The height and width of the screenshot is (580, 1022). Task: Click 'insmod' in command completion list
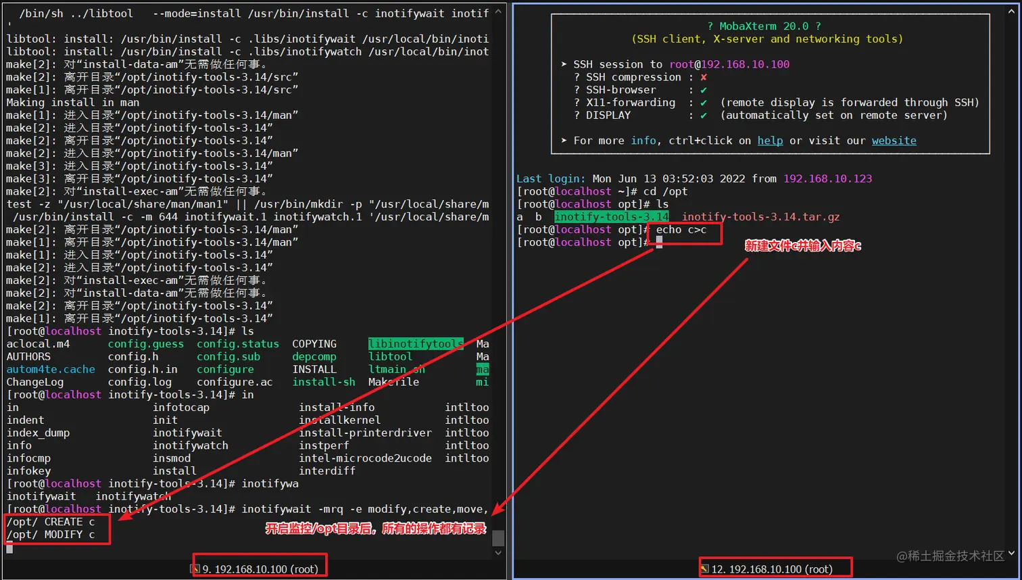pos(172,458)
